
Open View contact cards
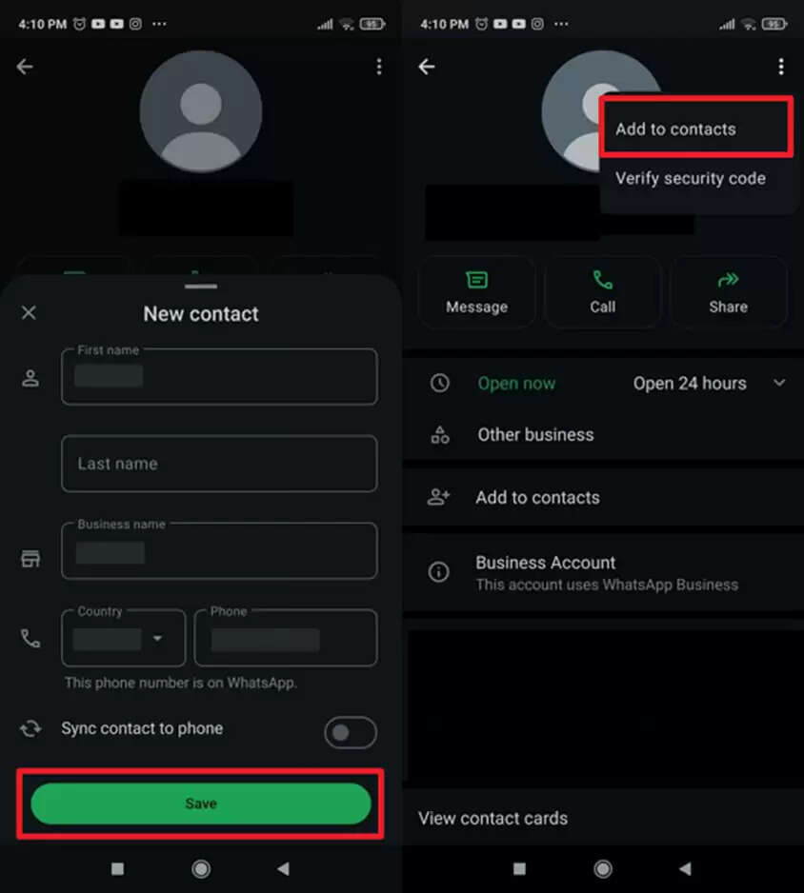(492, 819)
